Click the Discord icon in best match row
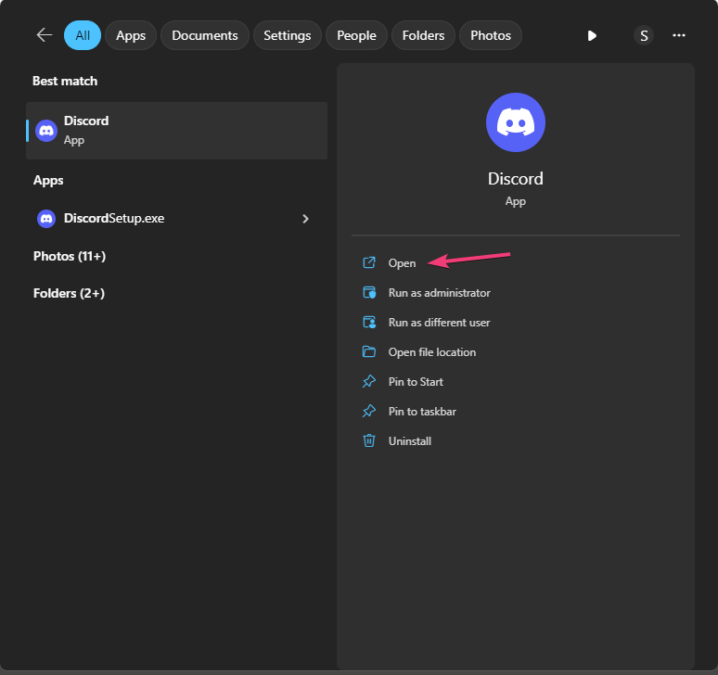 pos(46,131)
